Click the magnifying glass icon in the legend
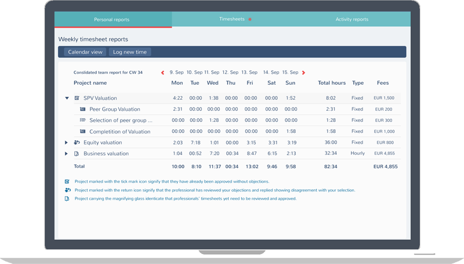464x264 pixels. tap(67, 198)
